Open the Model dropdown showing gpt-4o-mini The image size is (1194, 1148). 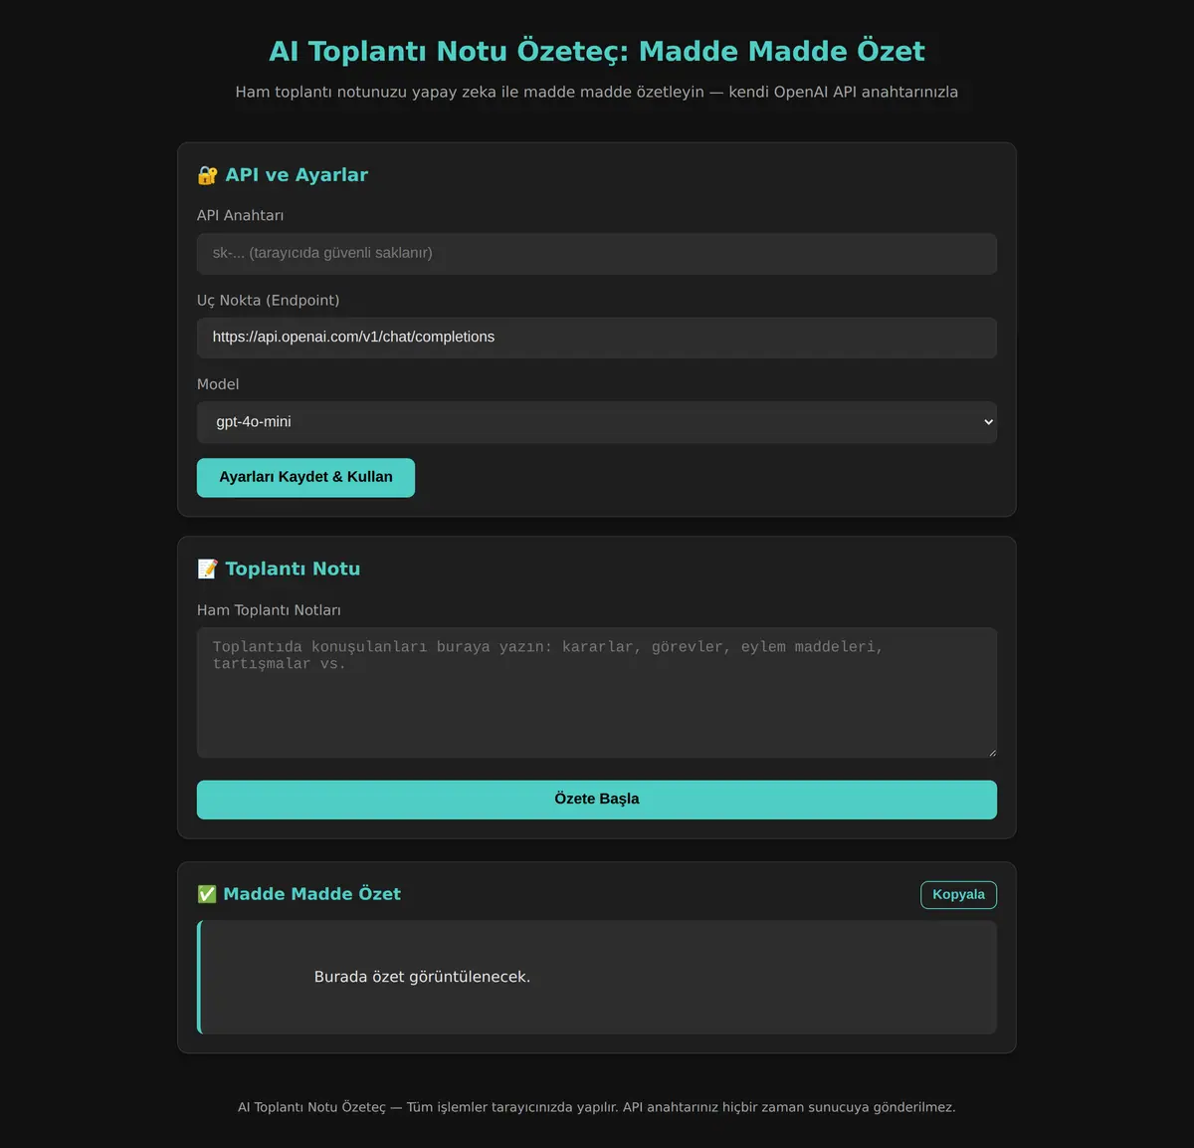click(597, 422)
